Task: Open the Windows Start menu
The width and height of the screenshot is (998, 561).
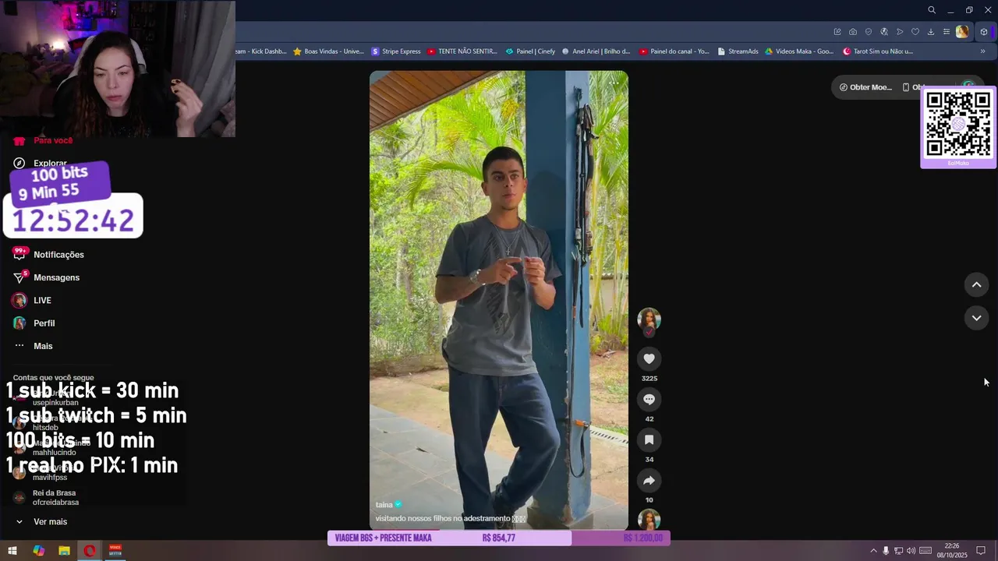Action: pyautogui.click(x=12, y=551)
